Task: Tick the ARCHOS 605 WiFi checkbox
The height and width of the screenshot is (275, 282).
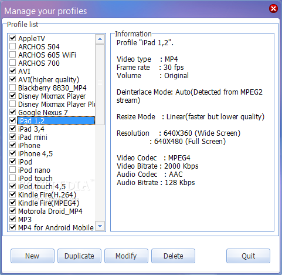Action: tap(13, 54)
